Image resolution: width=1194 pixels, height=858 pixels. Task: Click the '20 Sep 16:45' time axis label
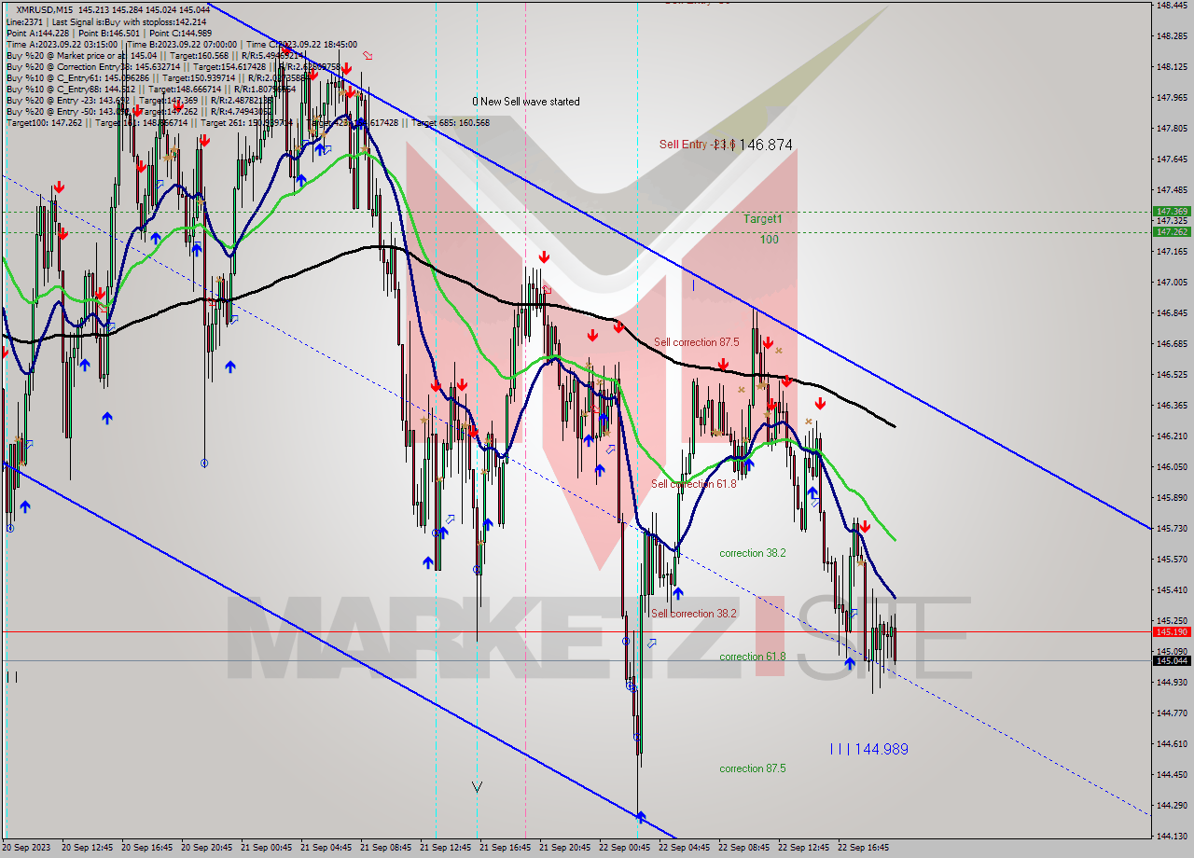tap(146, 848)
